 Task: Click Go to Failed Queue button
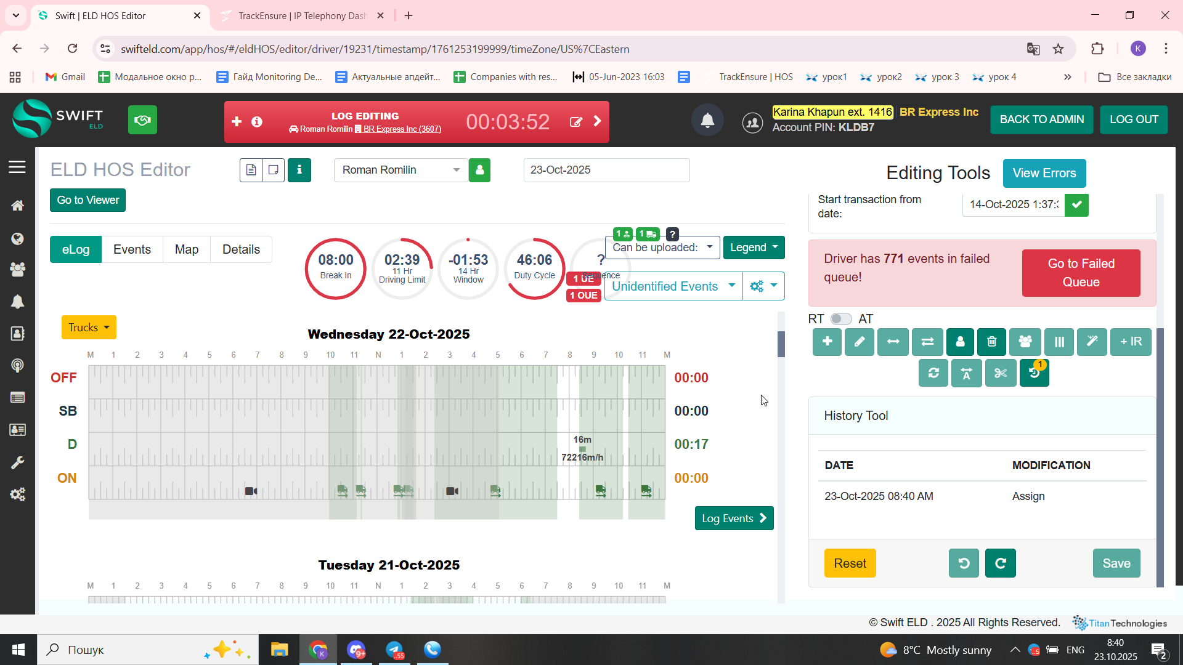click(1081, 273)
